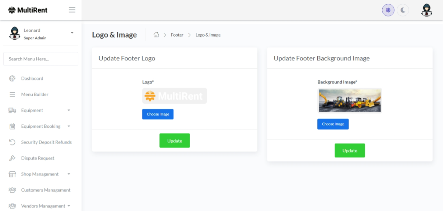
Task: Click the excavator background image thumbnail
Action: pos(350,100)
